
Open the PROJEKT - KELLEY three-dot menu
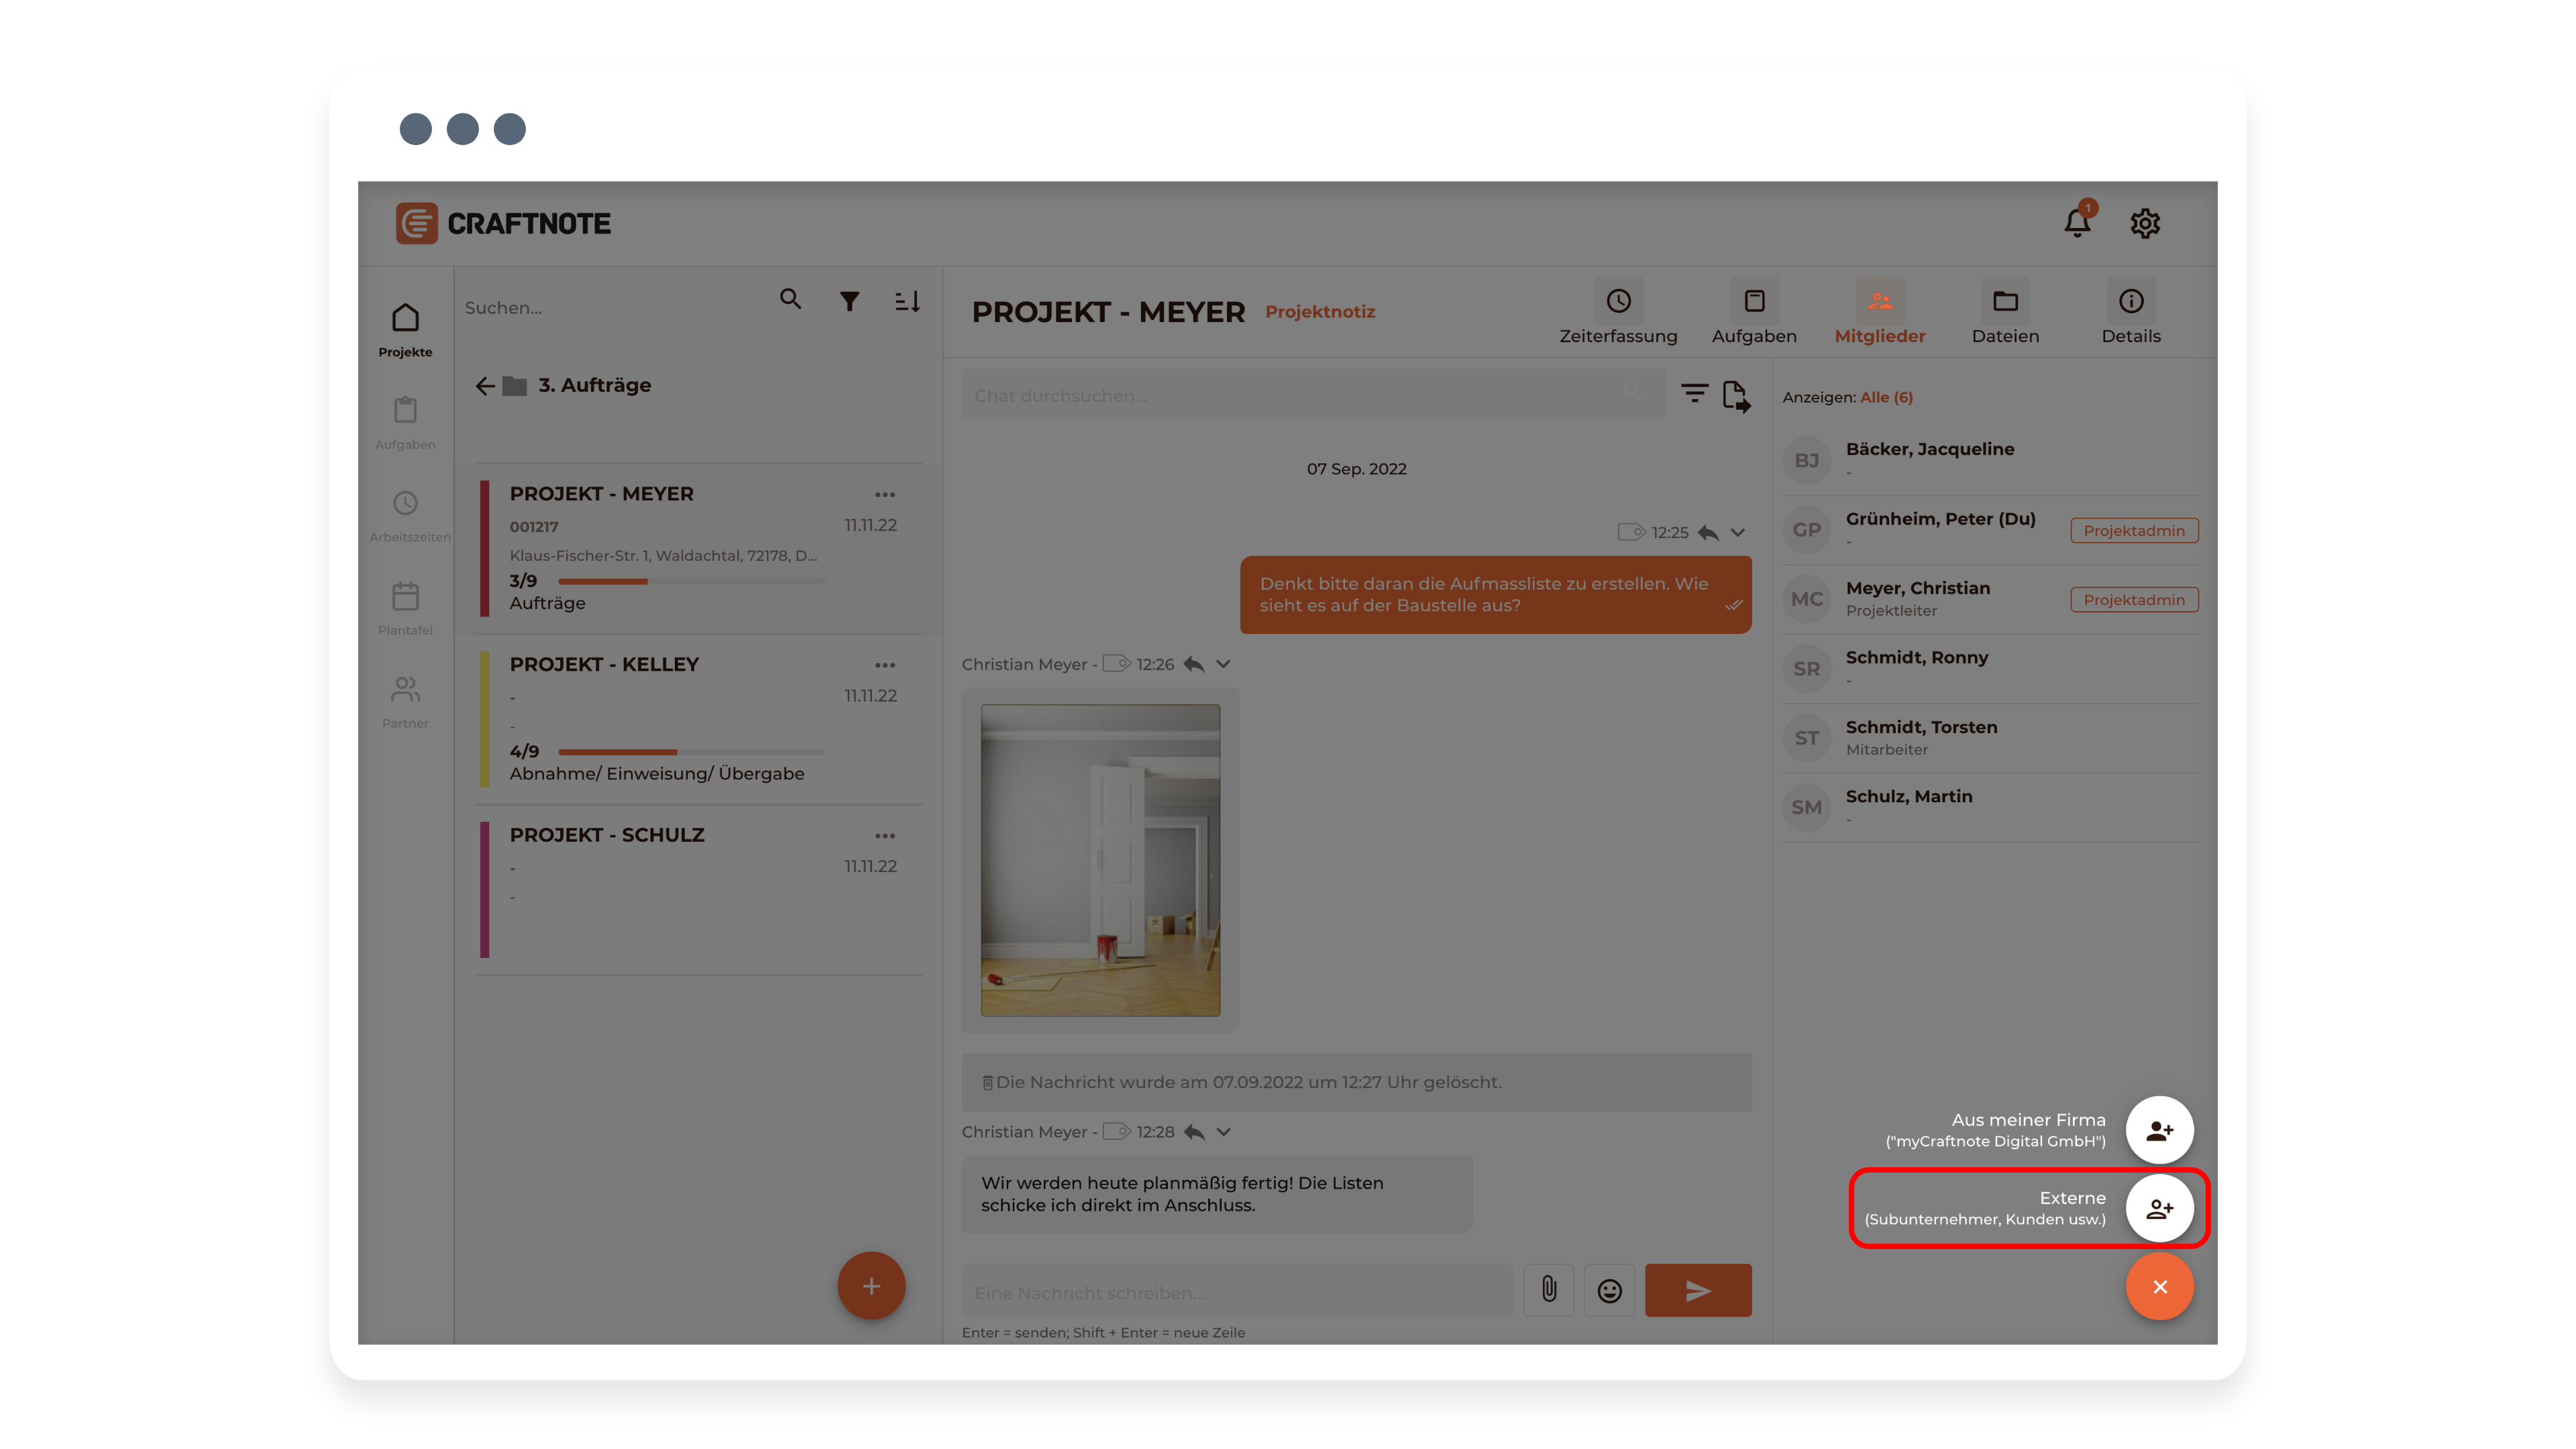pyautogui.click(x=885, y=665)
